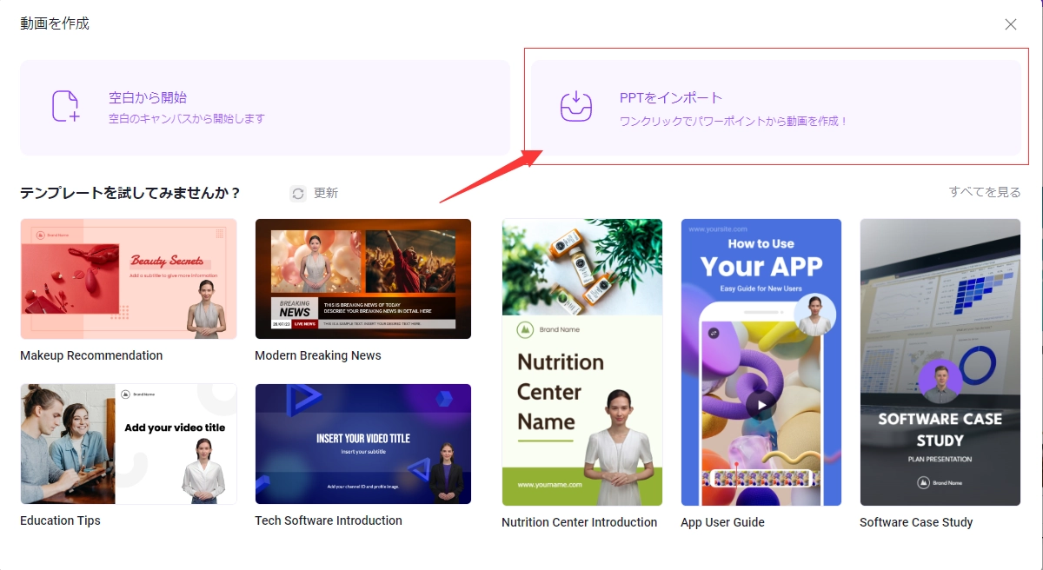Click the refresh icon beside 更新

(x=298, y=193)
